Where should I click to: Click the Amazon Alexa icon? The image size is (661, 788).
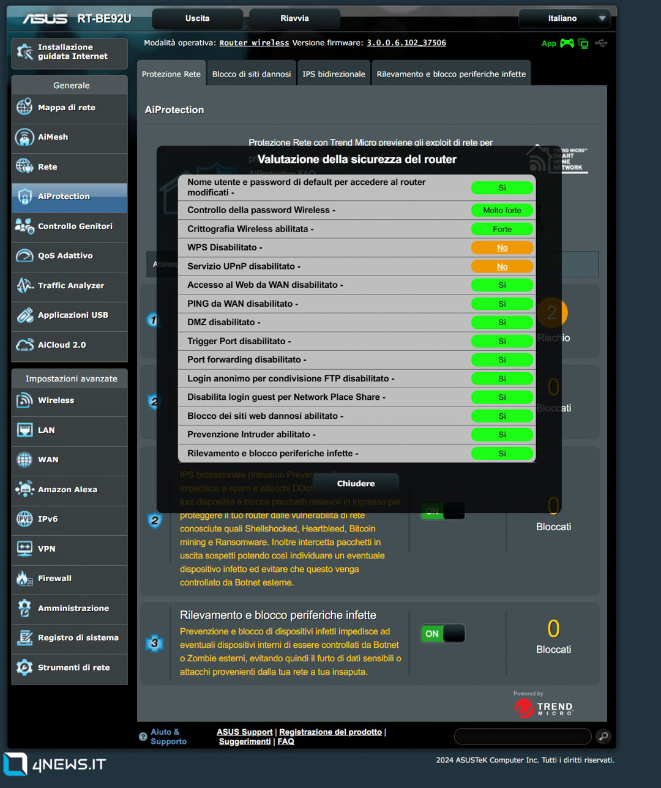tap(24, 489)
